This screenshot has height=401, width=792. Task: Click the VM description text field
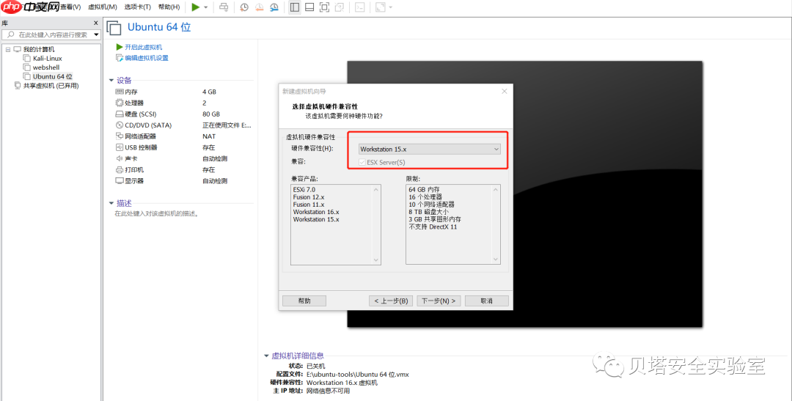pos(157,214)
